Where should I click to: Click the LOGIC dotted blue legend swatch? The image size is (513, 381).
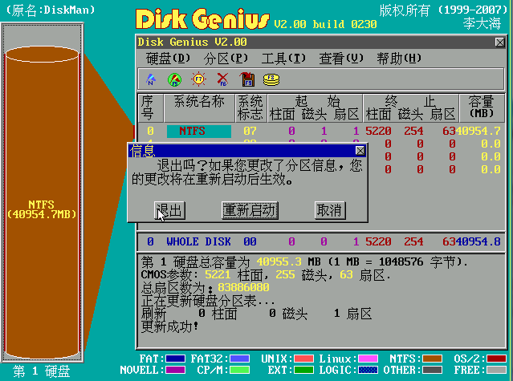tap(368, 371)
